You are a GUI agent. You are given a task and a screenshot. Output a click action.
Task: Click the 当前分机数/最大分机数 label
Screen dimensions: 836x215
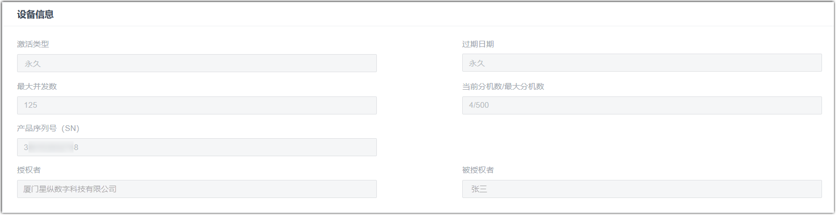pyautogui.click(x=503, y=86)
